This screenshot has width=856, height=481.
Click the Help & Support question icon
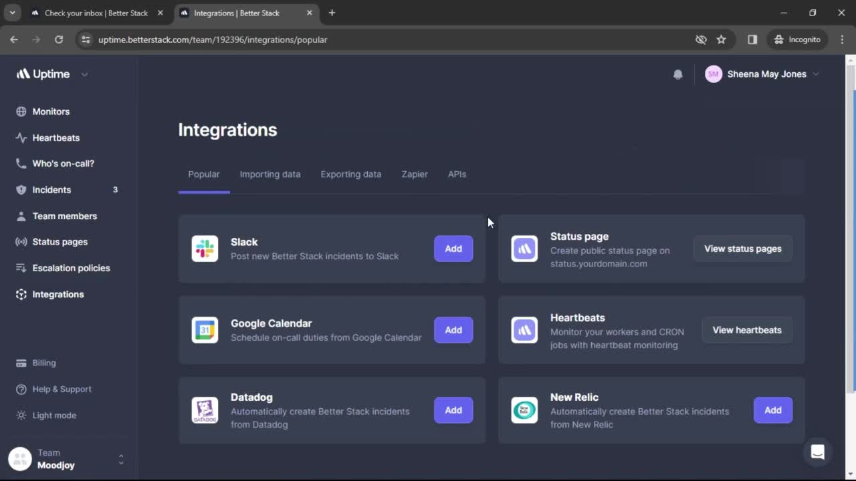tap(21, 389)
